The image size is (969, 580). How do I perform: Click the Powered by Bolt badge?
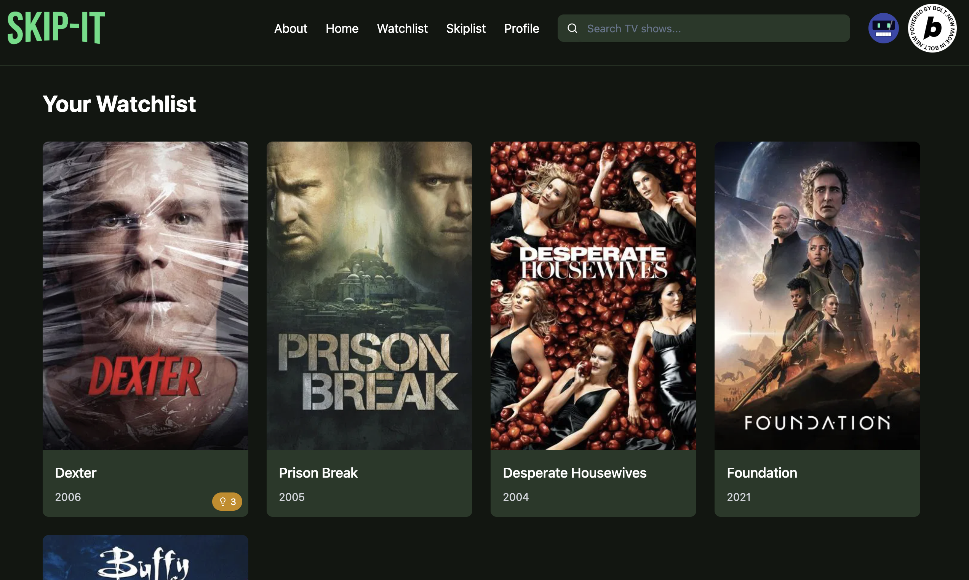[x=932, y=28]
